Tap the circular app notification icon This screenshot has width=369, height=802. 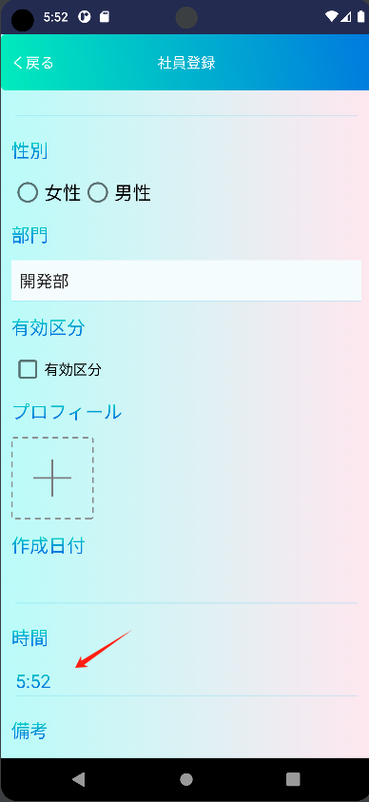point(85,17)
